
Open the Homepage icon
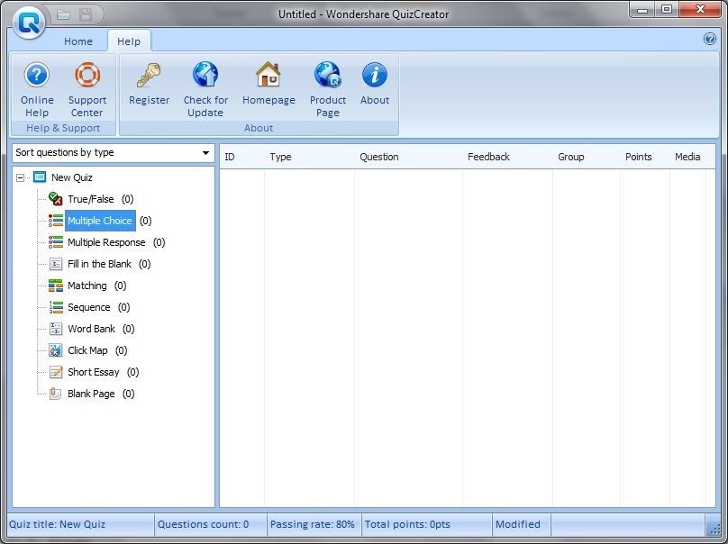pos(268,76)
